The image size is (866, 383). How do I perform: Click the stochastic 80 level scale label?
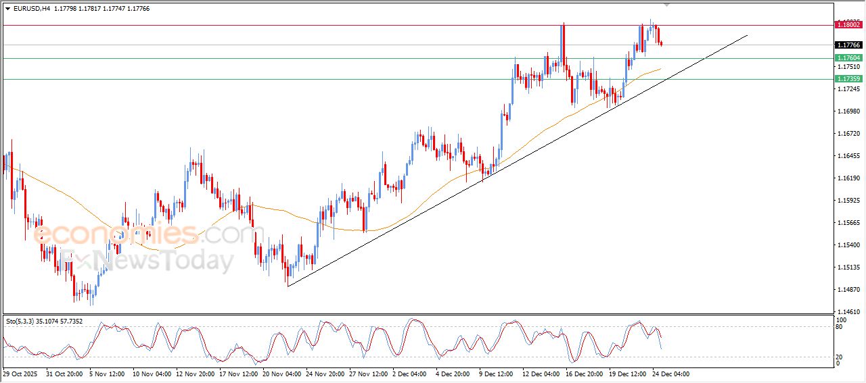tap(841, 327)
